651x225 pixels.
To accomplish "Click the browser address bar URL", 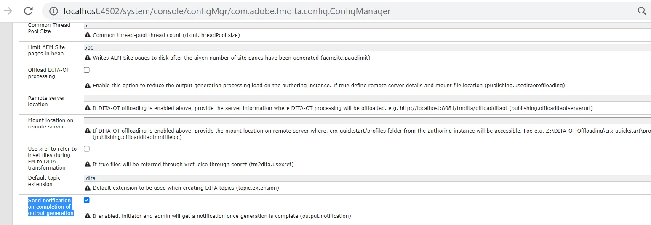I will coord(227,11).
